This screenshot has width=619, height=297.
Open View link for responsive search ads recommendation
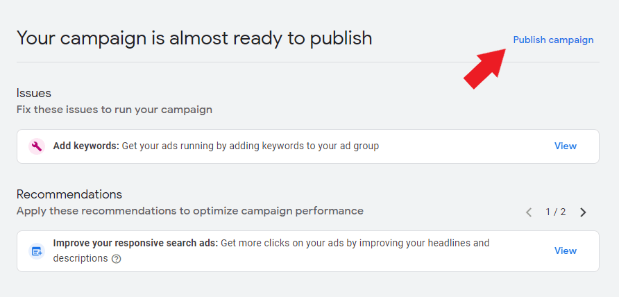566,251
